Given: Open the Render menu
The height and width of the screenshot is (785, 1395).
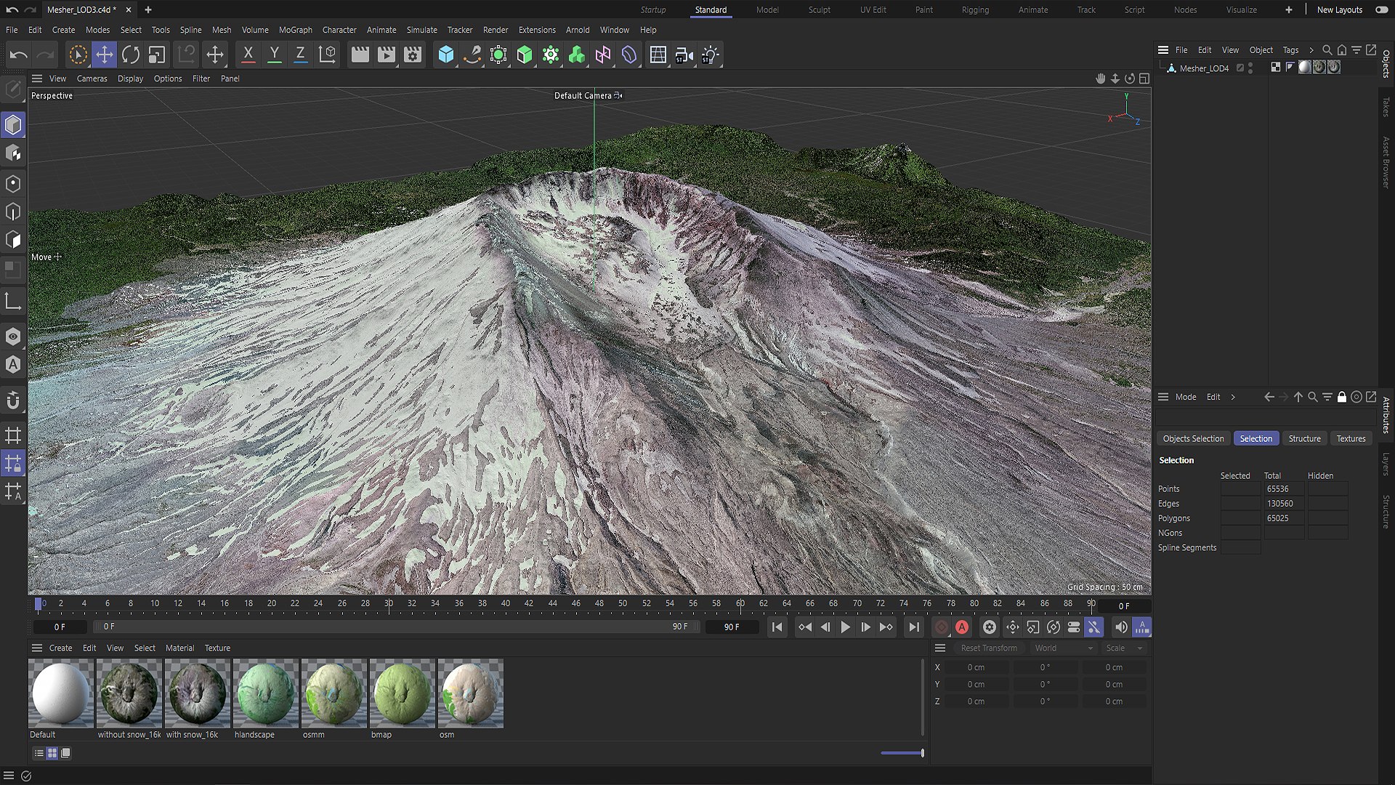Looking at the screenshot, I should click(x=496, y=30).
